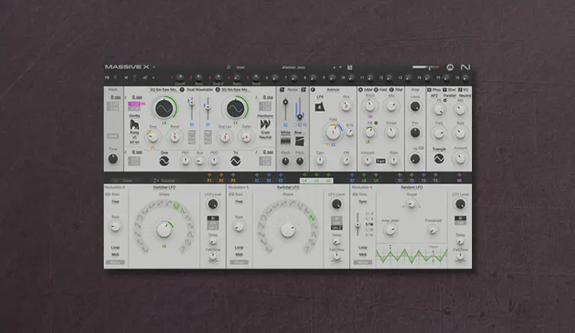Toggle Midi in Modulator 5

tap(239, 255)
